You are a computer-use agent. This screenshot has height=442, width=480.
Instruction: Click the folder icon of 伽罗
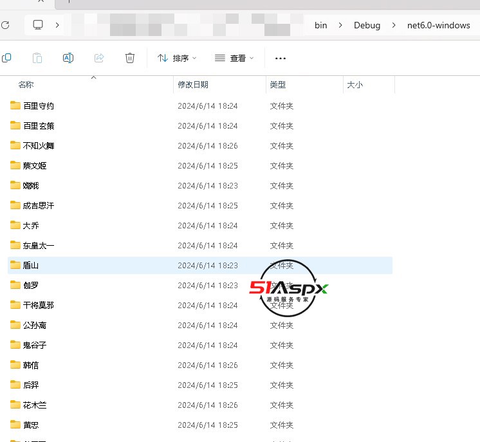[x=15, y=285]
